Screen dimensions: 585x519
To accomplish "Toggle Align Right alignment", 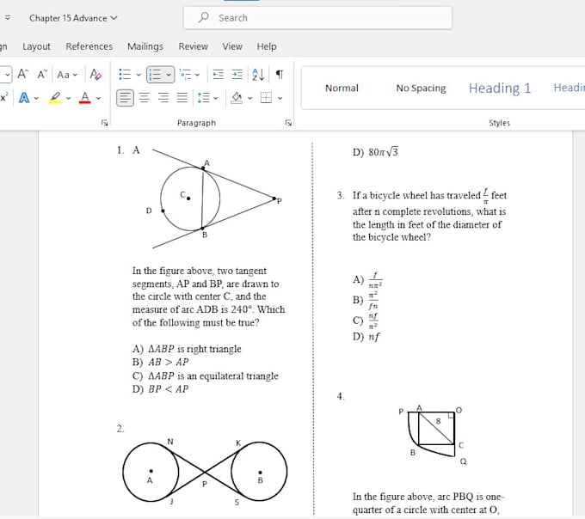I will click(x=163, y=98).
